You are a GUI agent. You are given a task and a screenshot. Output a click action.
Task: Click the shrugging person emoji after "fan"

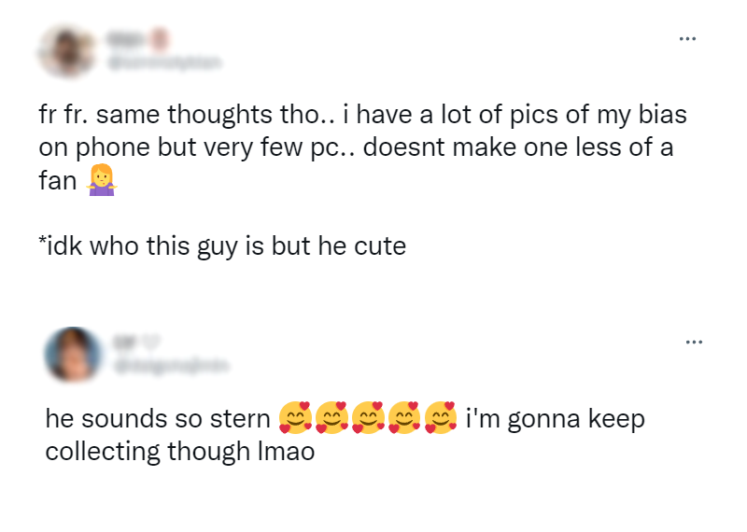pyautogui.click(x=100, y=180)
